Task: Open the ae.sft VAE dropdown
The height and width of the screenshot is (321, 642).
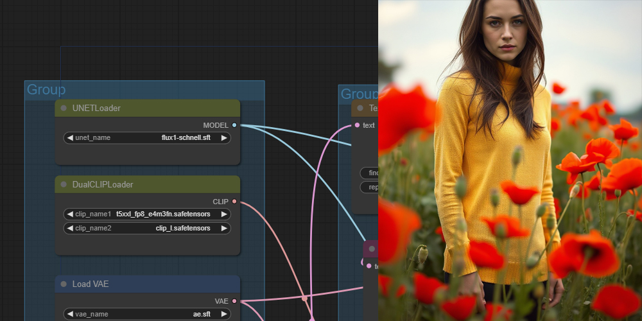Action: pos(147,314)
